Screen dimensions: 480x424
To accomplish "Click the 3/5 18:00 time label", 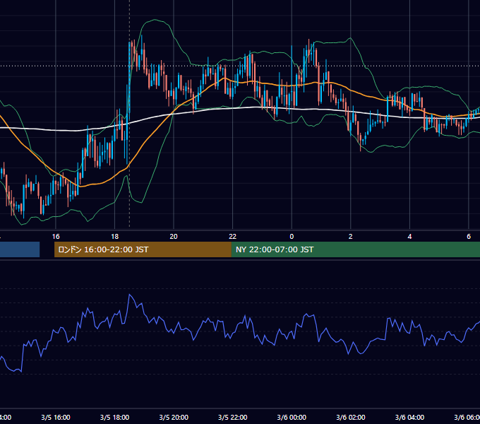I will pyautogui.click(x=114, y=417).
